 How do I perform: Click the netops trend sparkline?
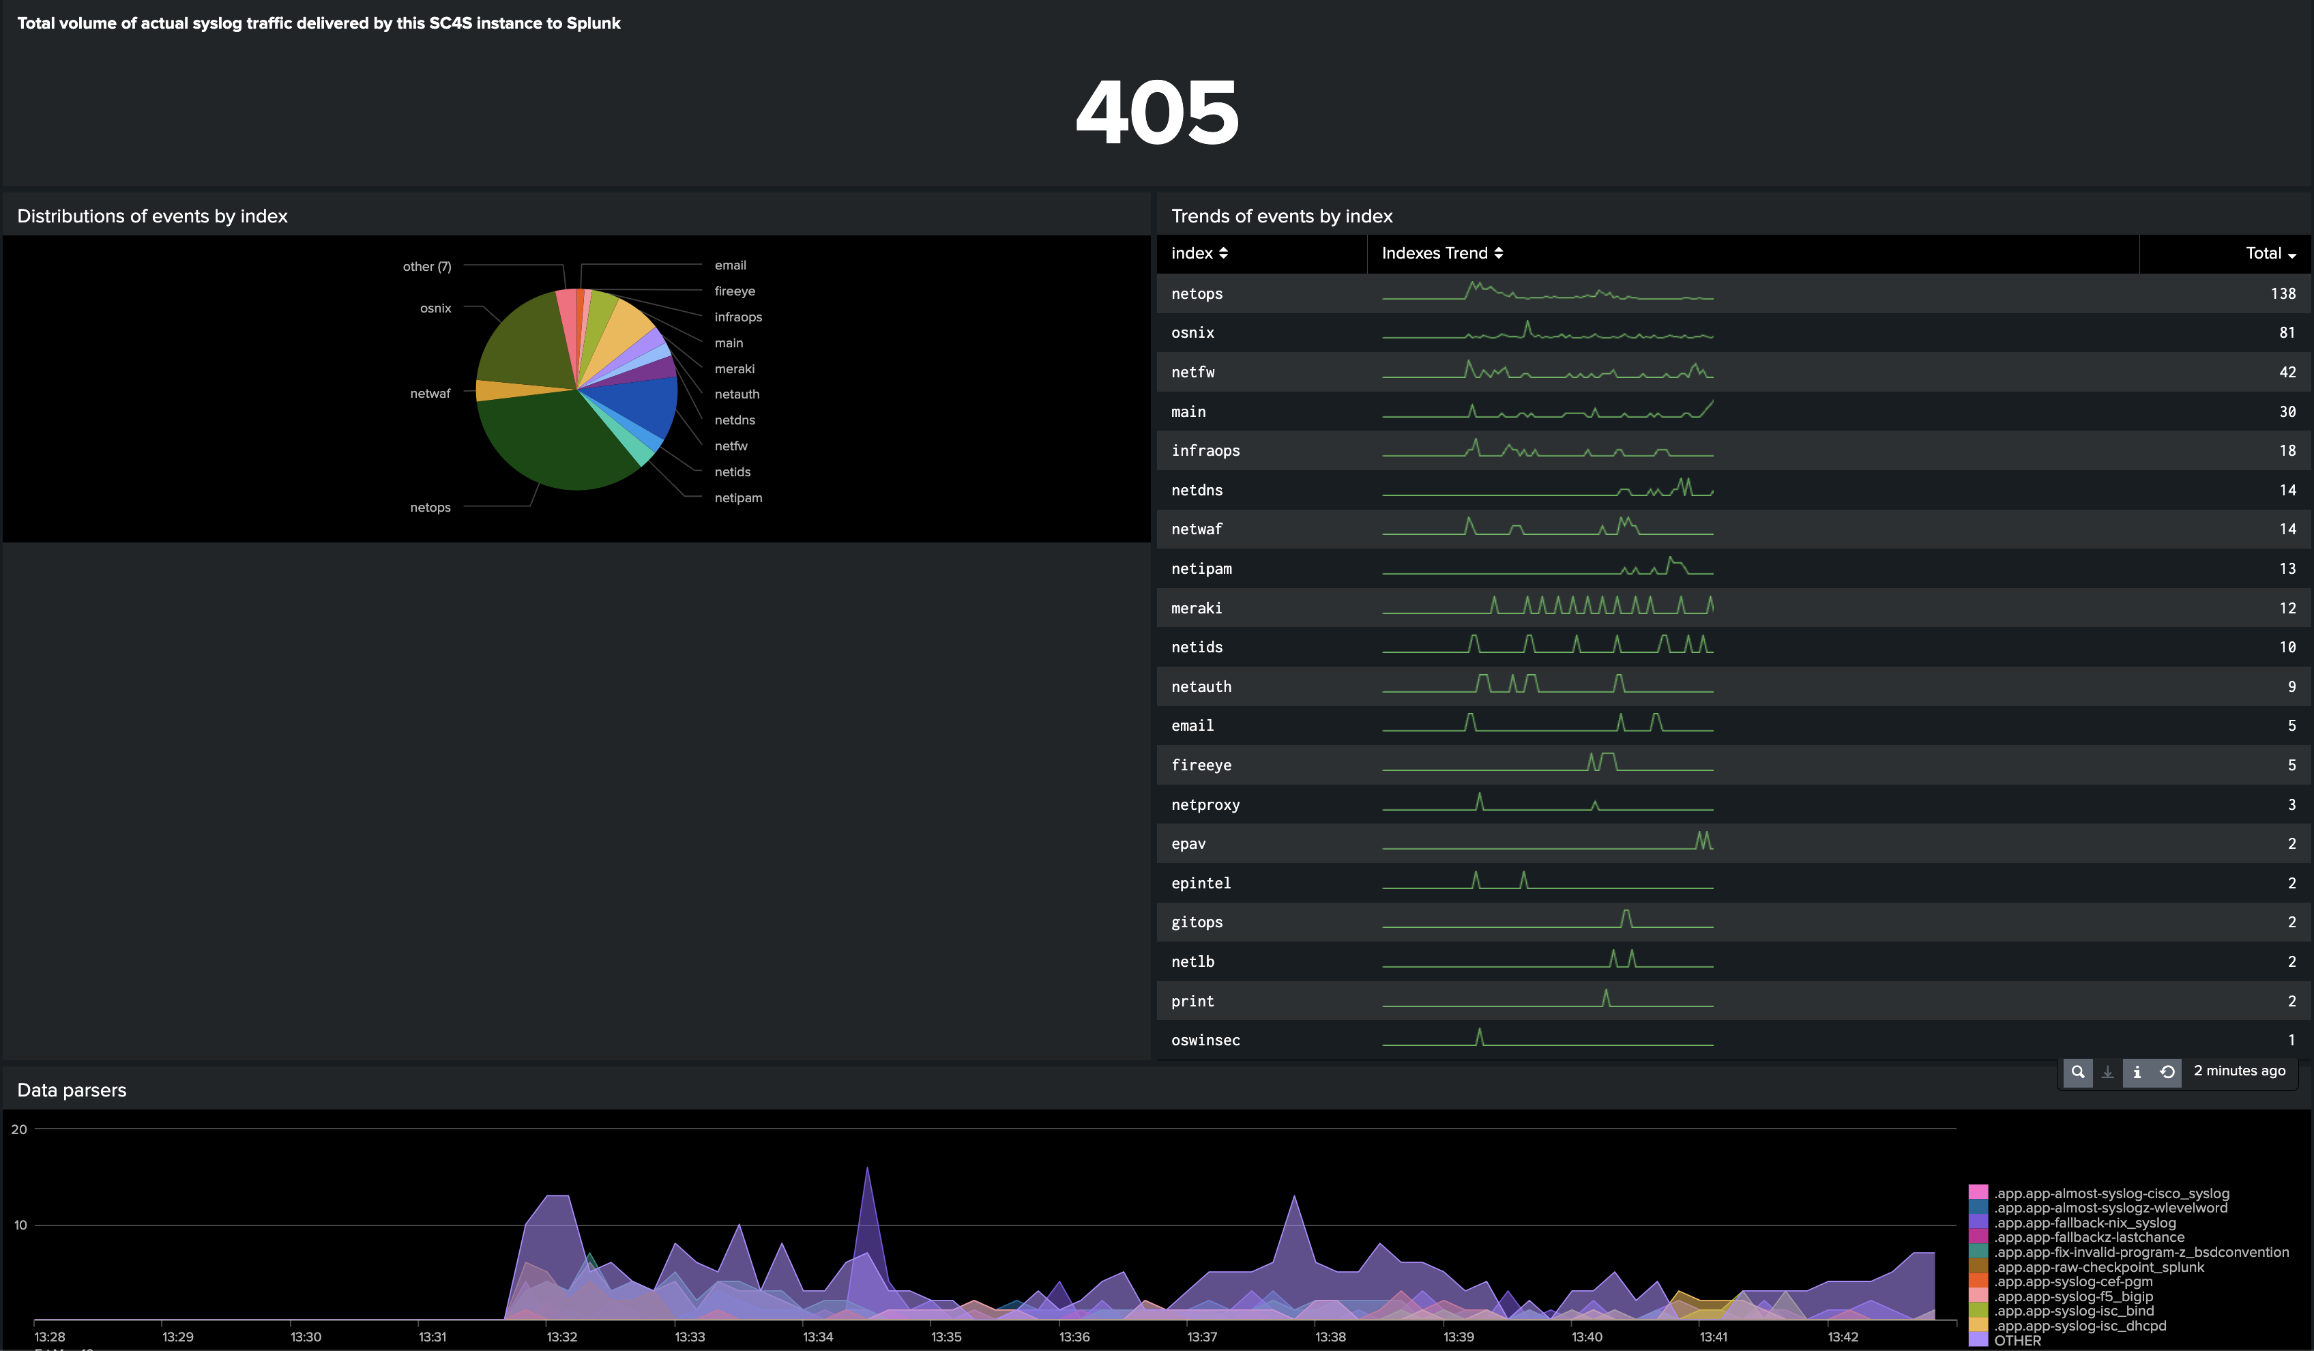point(1547,293)
